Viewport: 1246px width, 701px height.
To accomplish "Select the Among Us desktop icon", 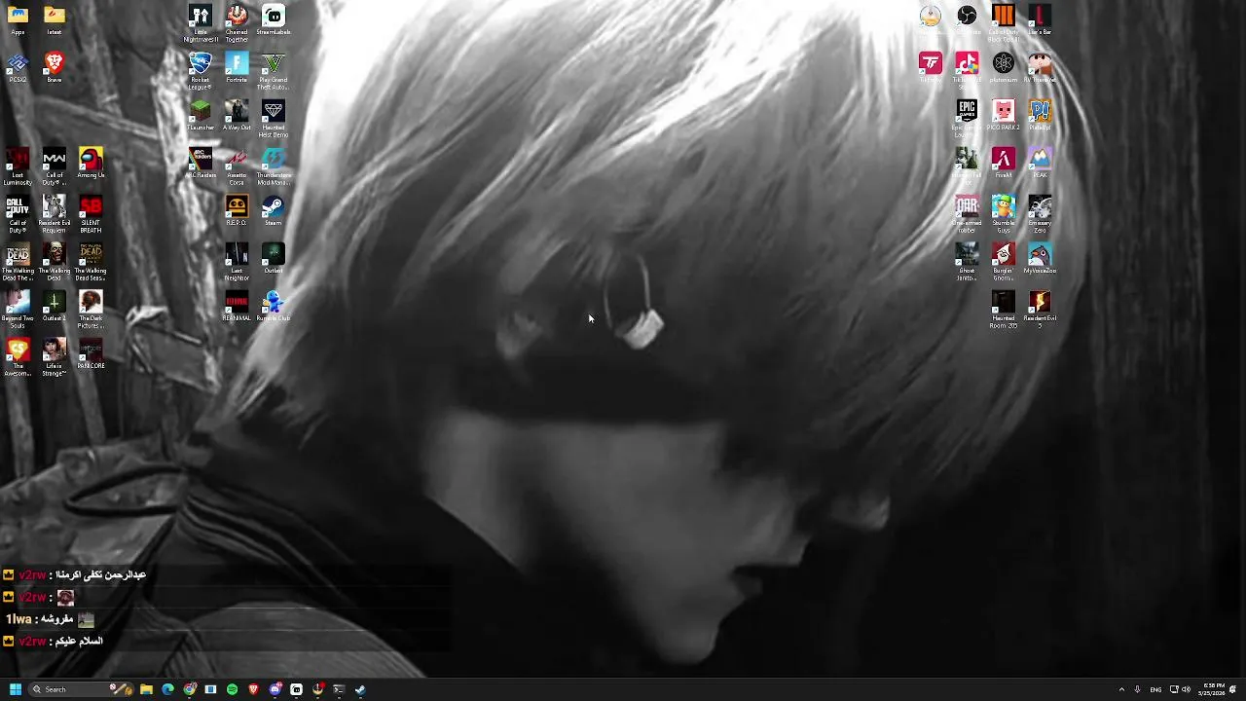I will click(x=91, y=163).
